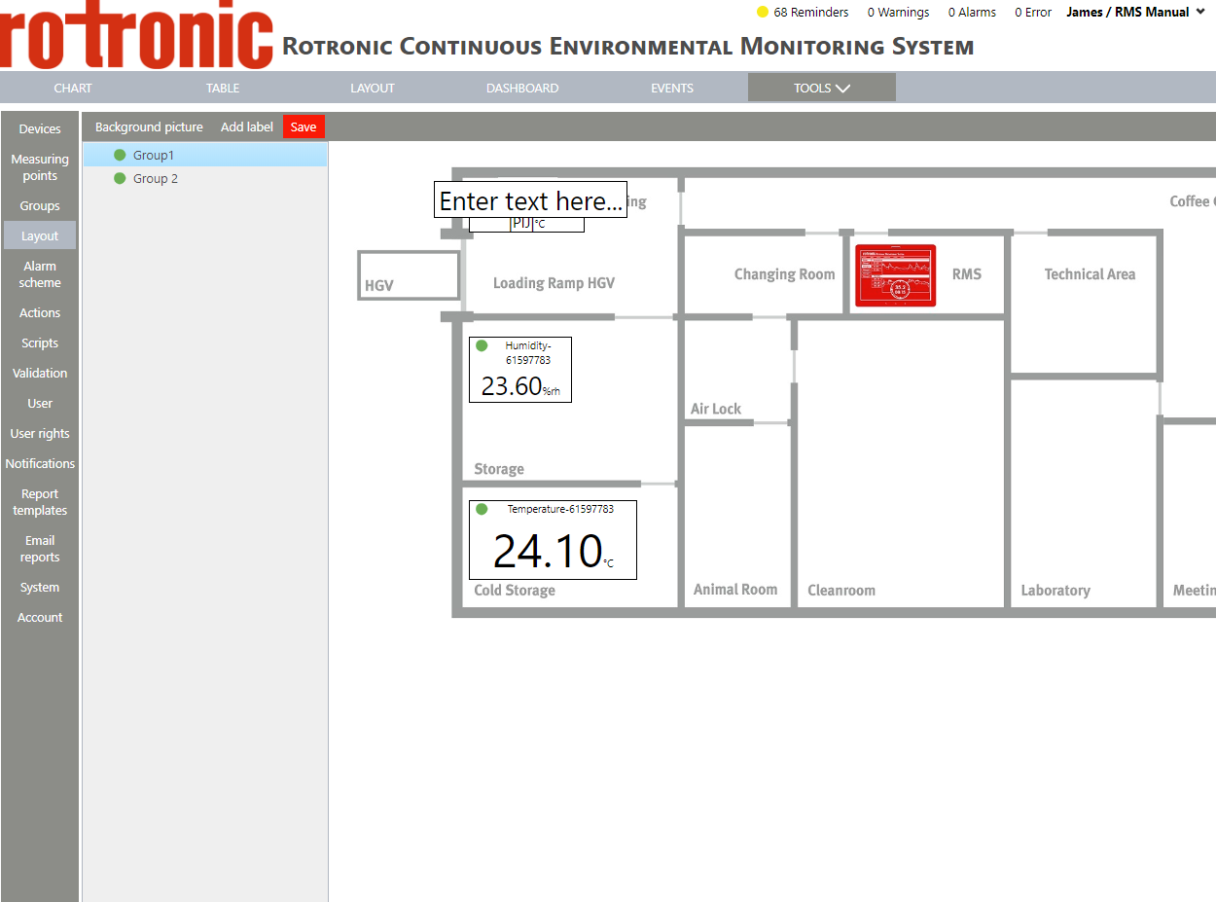Open Validation in the sidebar
This screenshot has height=902, width=1216.
coord(40,373)
